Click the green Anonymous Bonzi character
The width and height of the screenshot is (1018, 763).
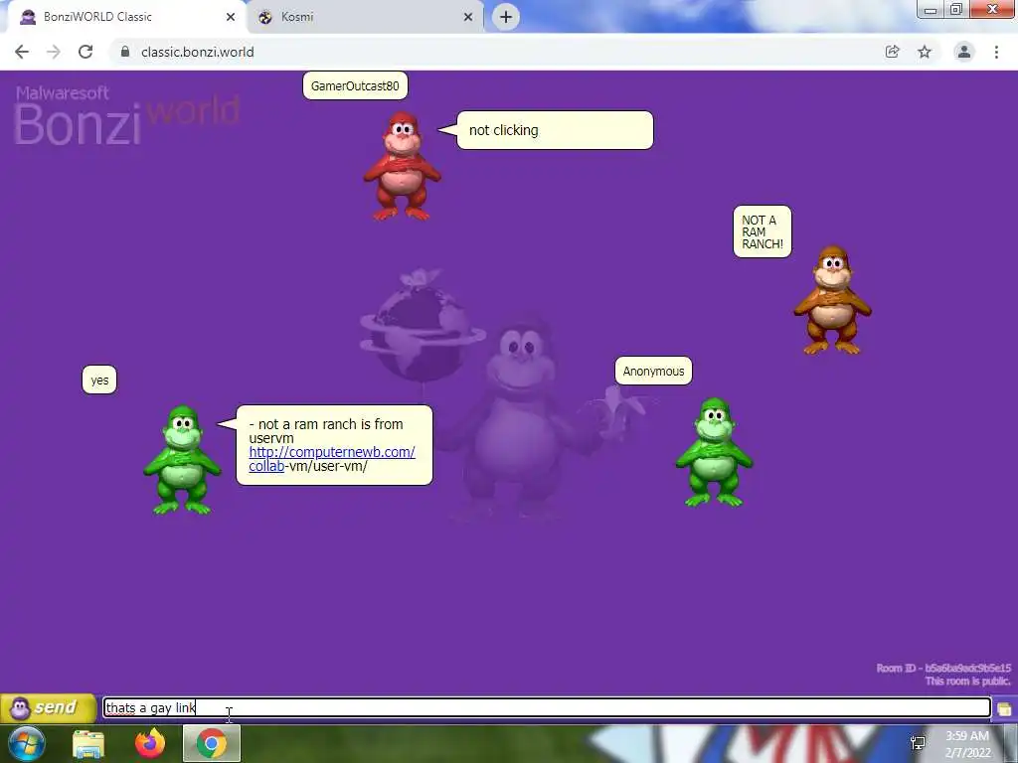click(x=714, y=452)
